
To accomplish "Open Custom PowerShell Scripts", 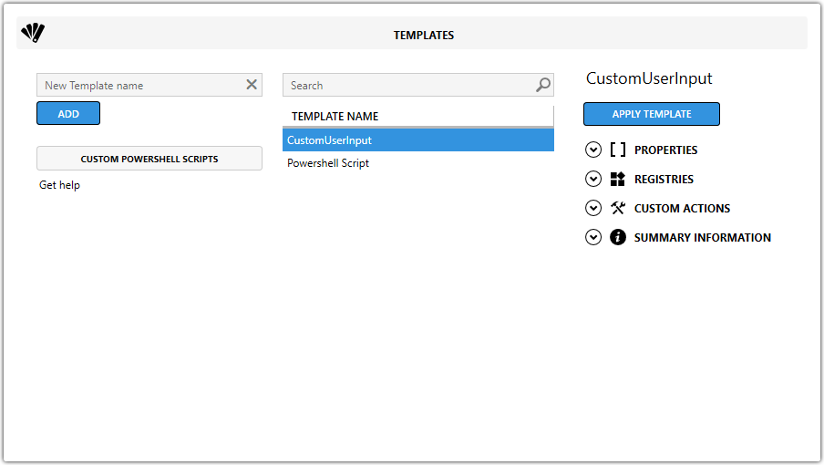I will [149, 159].
